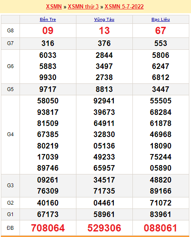Image resolution: width=191 pixels, height=237 pixels.
Task: Click Vũng Tàu G8 number 13
Action: [104, 31]
